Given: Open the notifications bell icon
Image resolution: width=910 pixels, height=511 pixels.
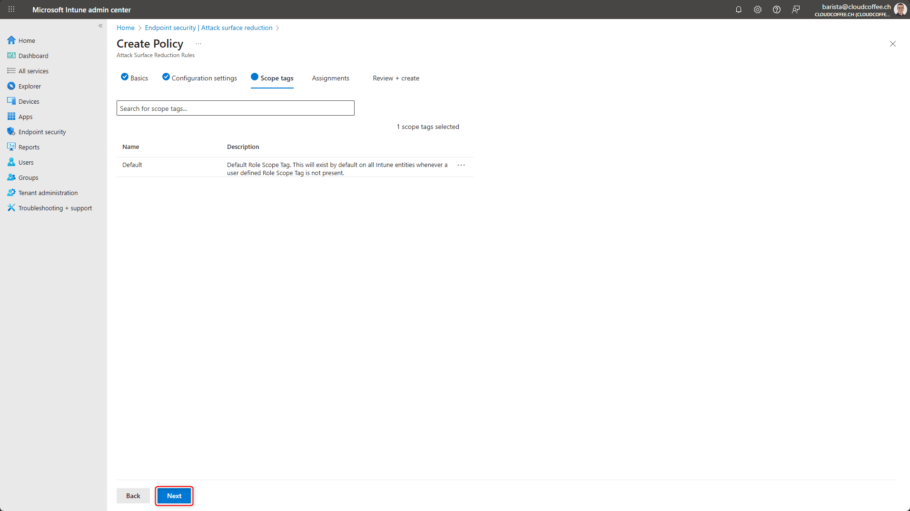Looking at the screenshot, I should coord(738,10).
